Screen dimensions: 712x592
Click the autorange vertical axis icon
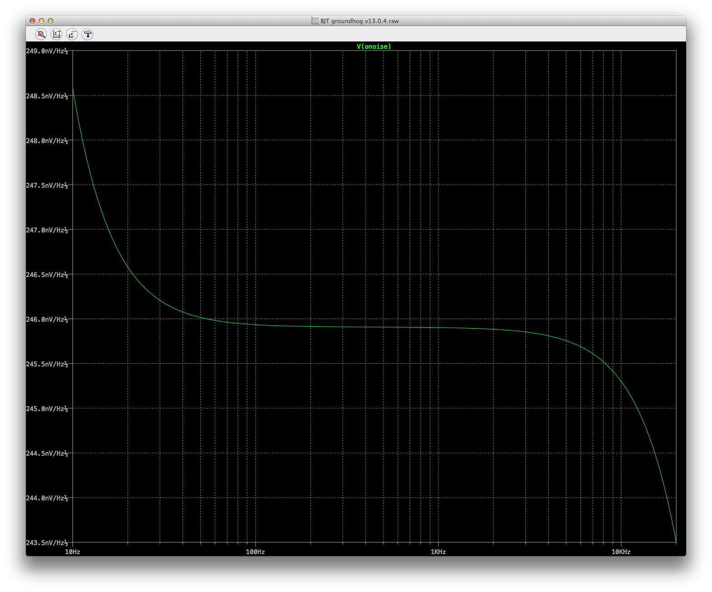(56, 34)
